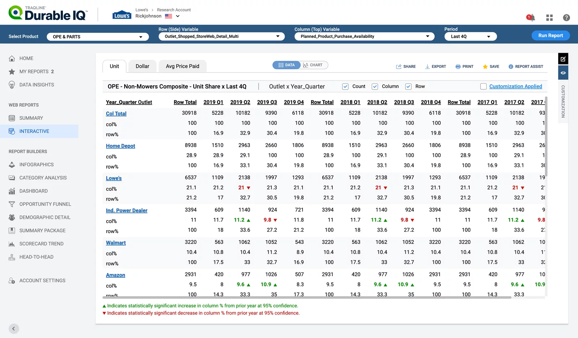Screen dimensions: 578x338
Task: Open the Select Product dropdown
Action: (x=98, y=37)
